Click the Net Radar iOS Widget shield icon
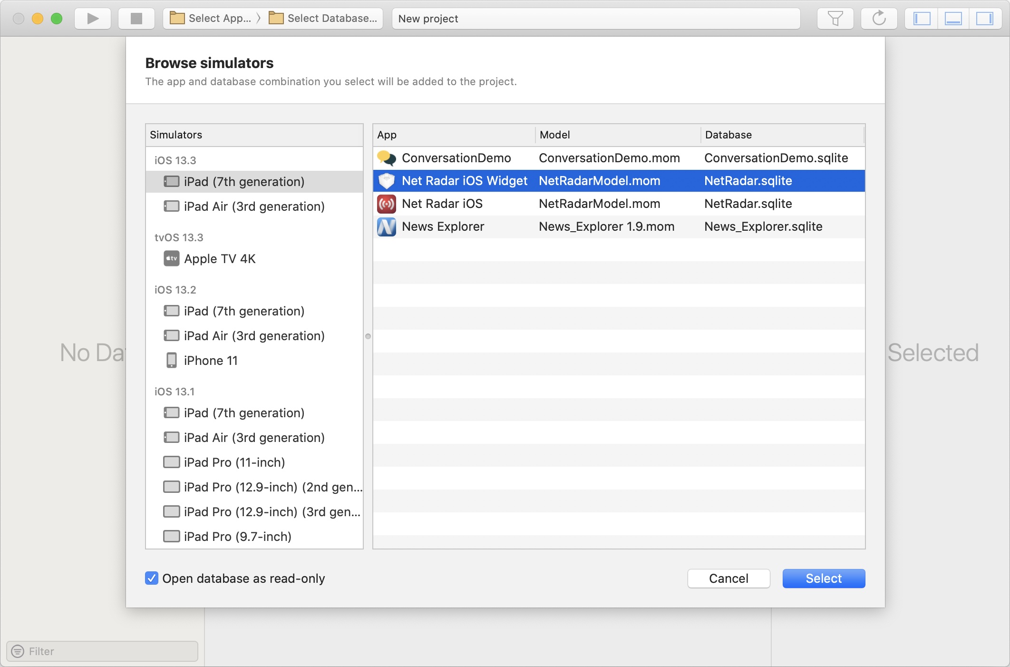 (387, 181)
